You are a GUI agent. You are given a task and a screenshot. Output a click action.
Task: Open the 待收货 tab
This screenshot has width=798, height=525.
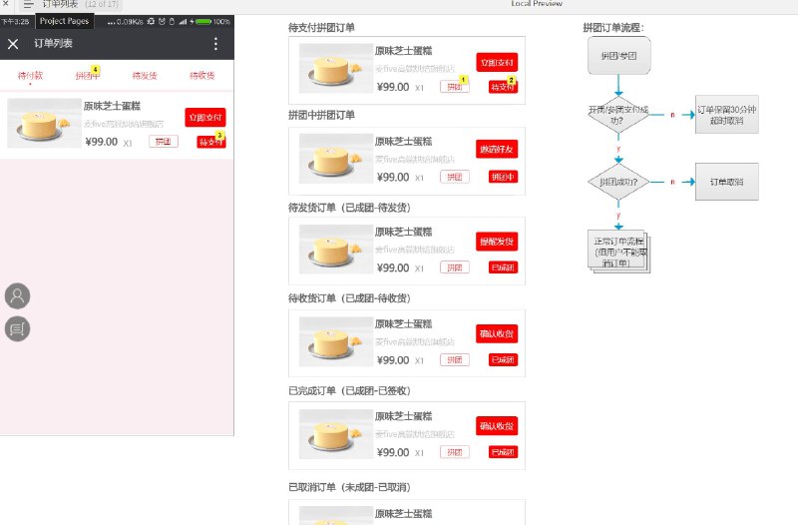coord(202,76)
